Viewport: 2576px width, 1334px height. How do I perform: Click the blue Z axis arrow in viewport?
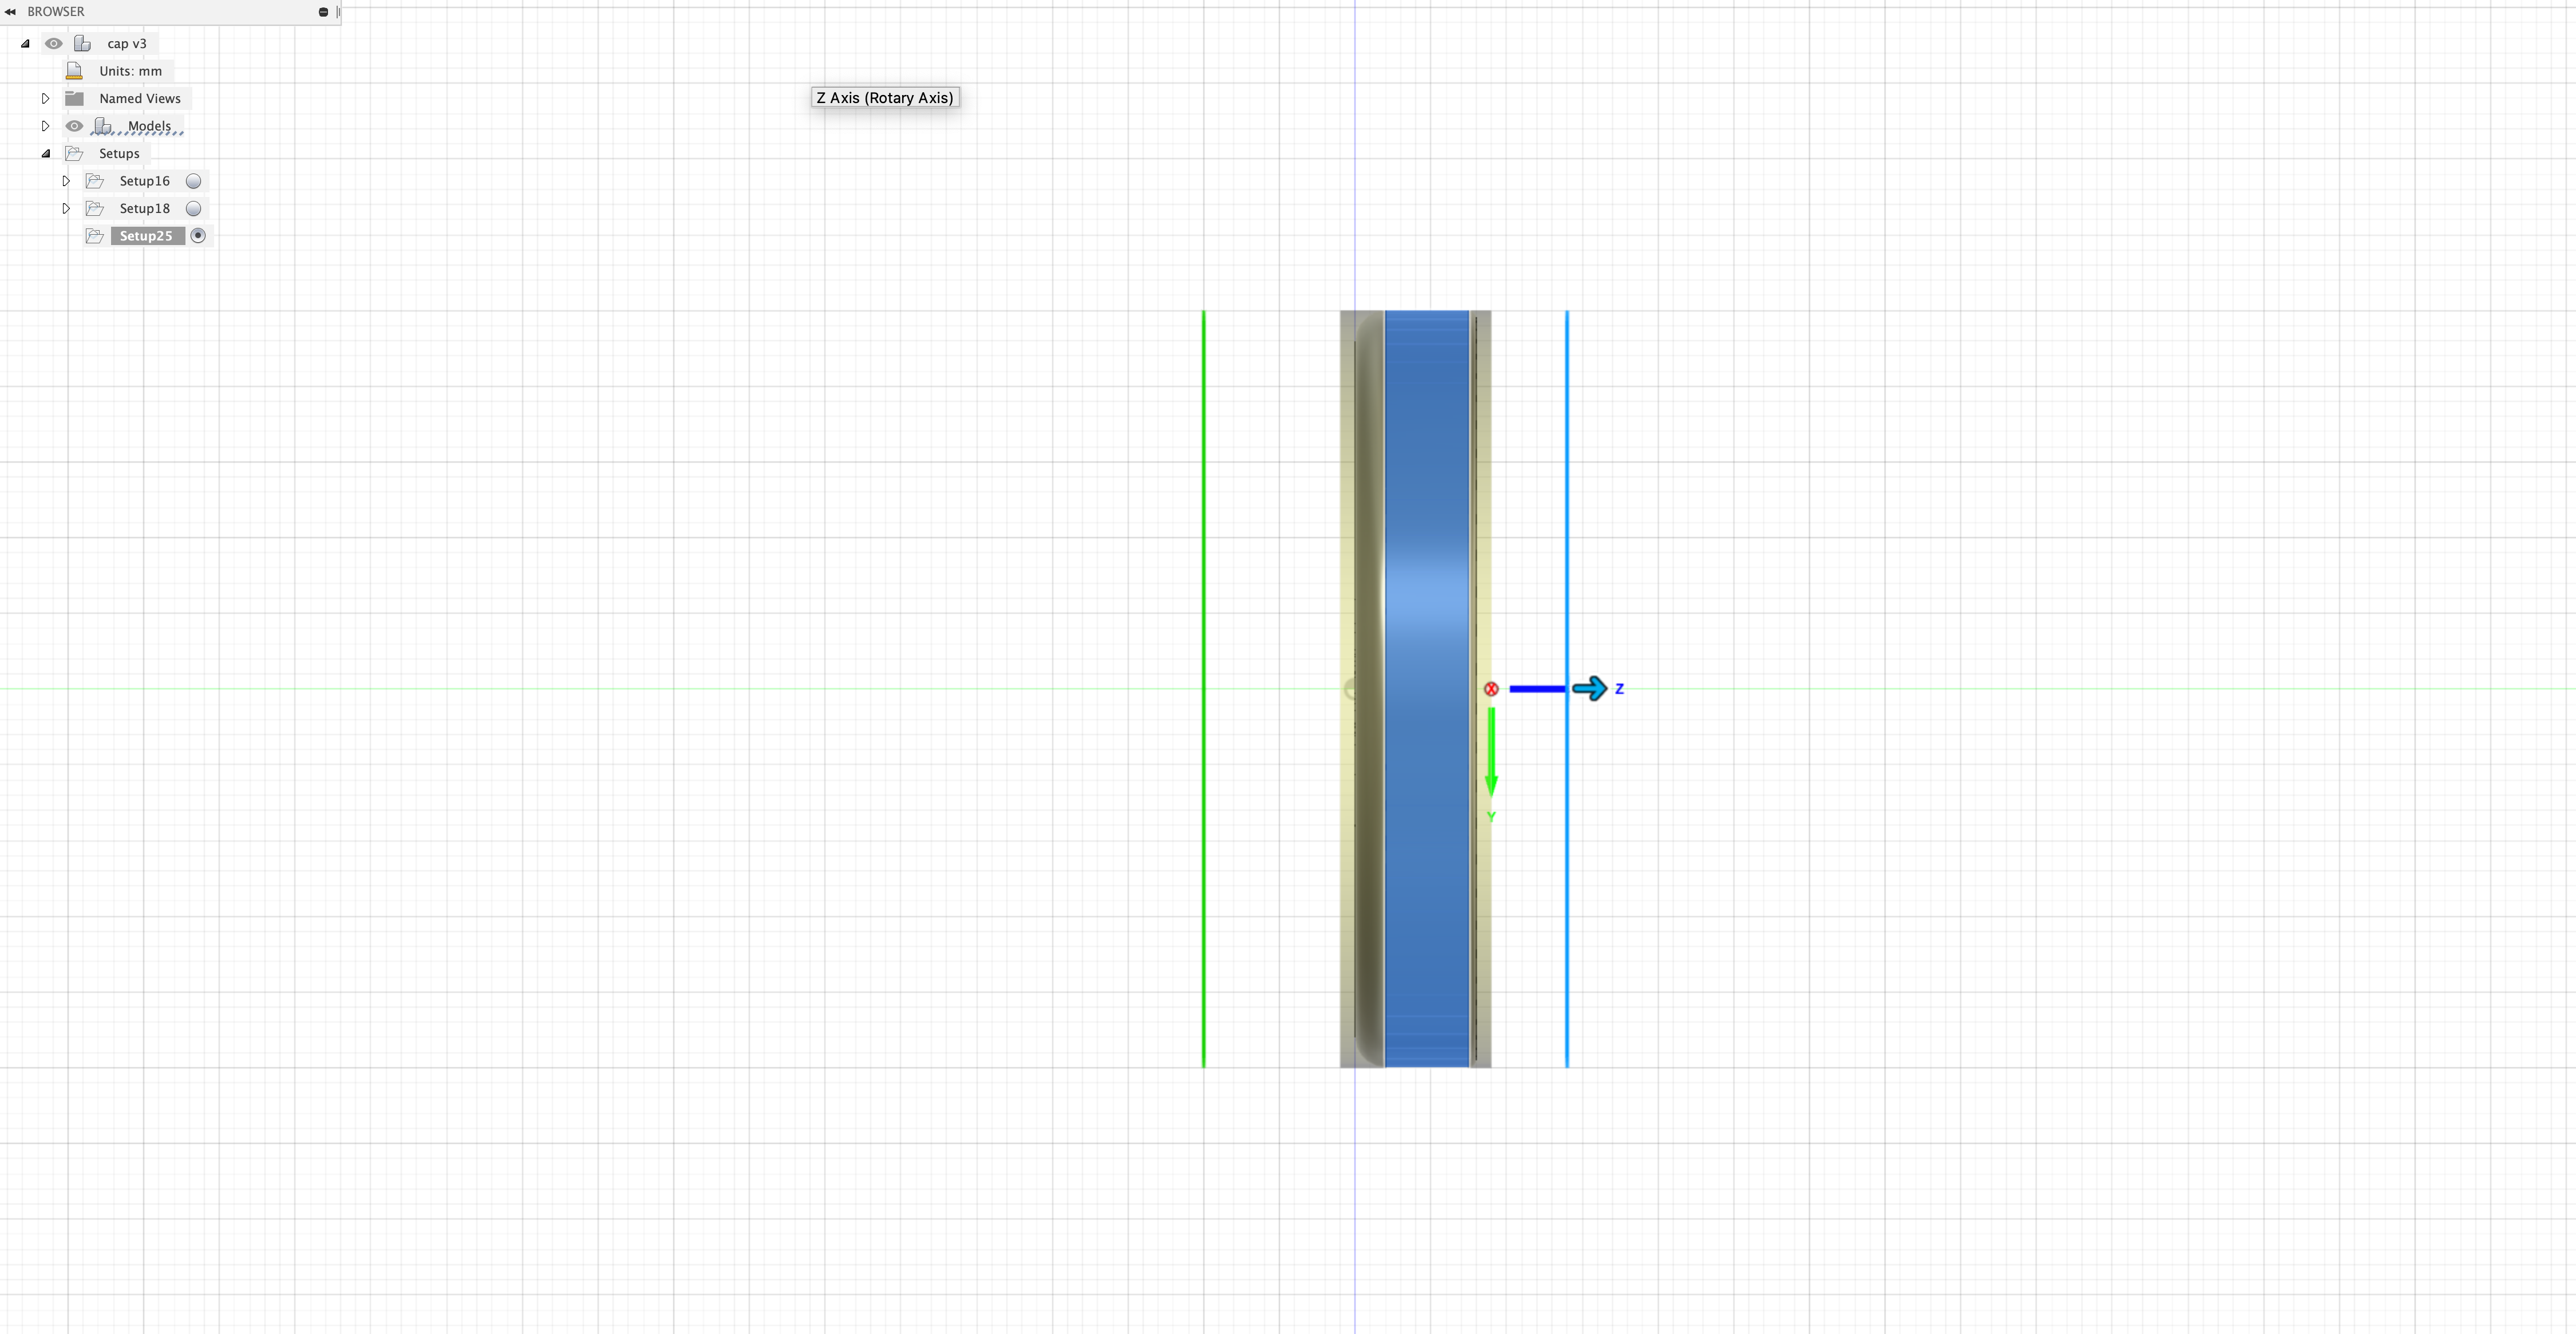pyautogui.click(x=1589, y=688)
